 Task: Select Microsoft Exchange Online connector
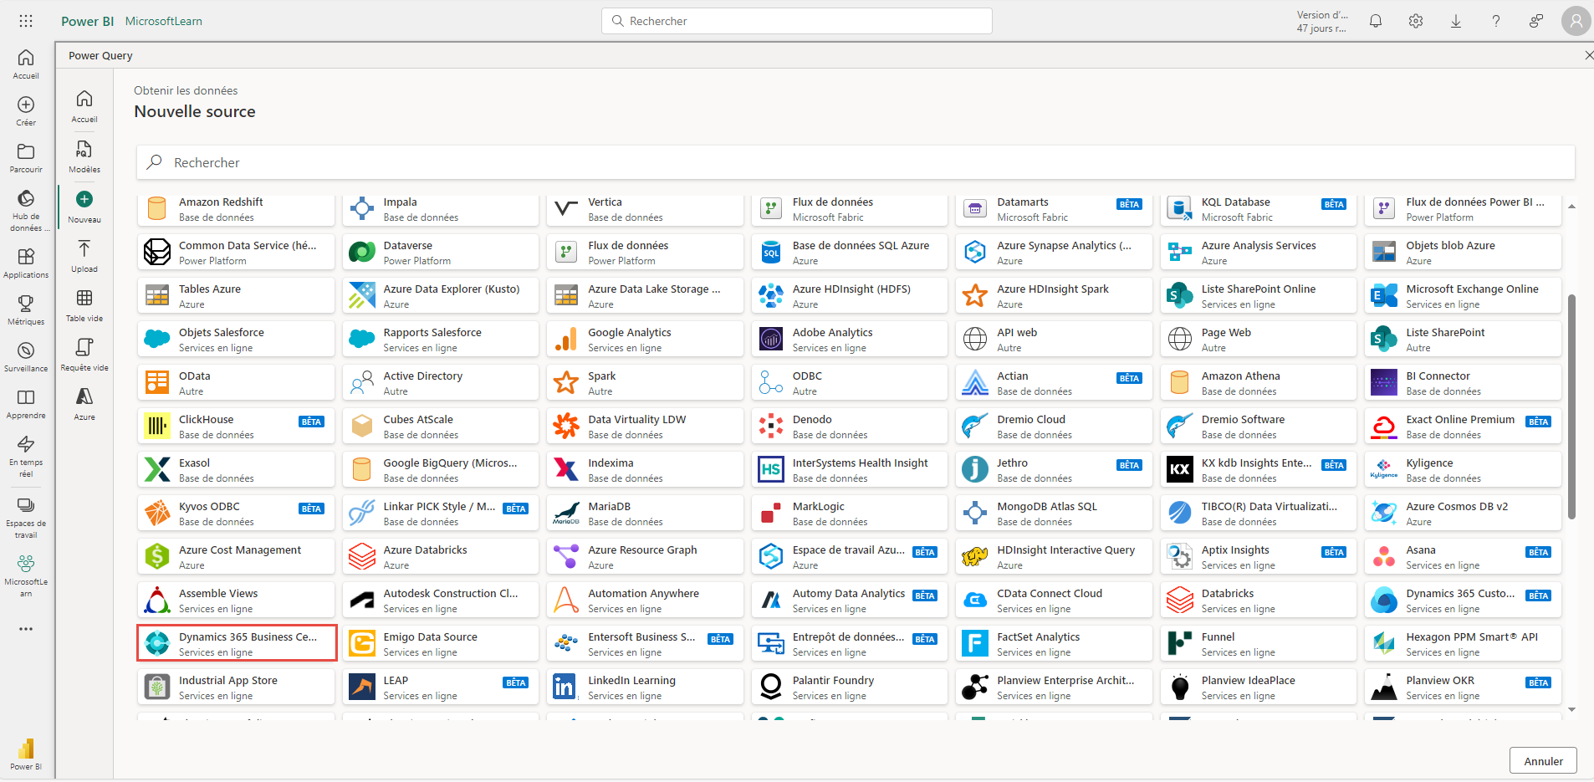(1464, 295)
